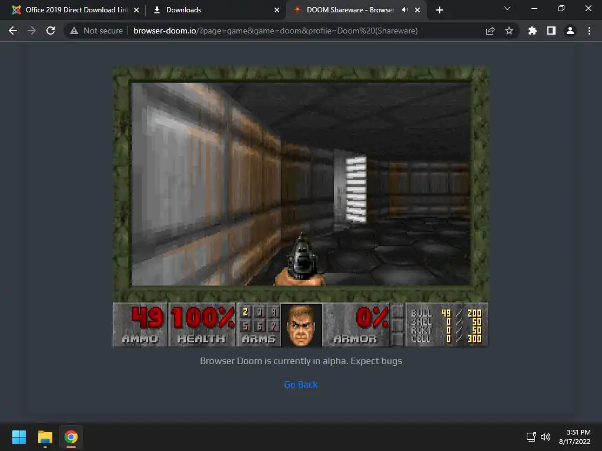Click the browser forward arrow
Image resolution: width=602 pixels, height=451 pixels.
coord(32,31)
